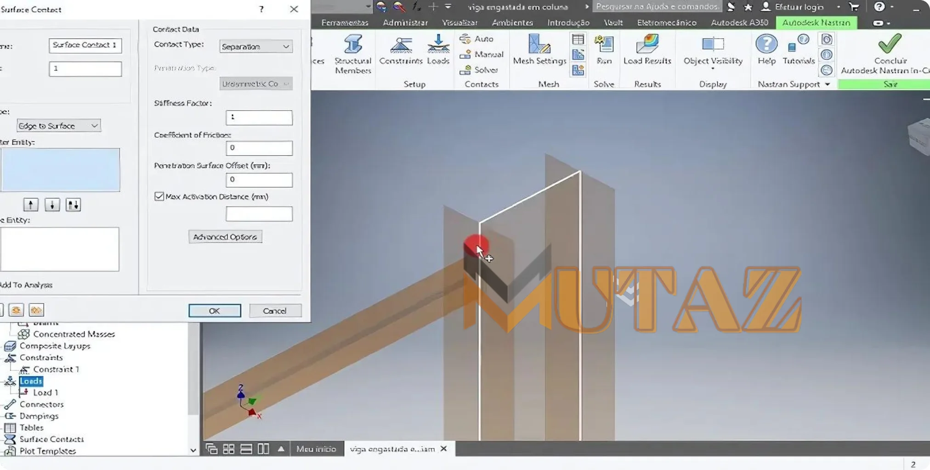930x470 pixels.
Task: Click shopping cart icon in title bar
Action: pos(854,7)
